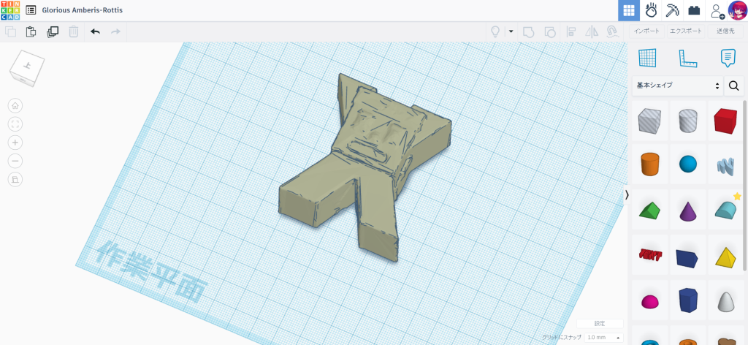Rename the design title Glorious Amberis-Rottis
The width and height of the screenshot is (748, 345).
82,10
